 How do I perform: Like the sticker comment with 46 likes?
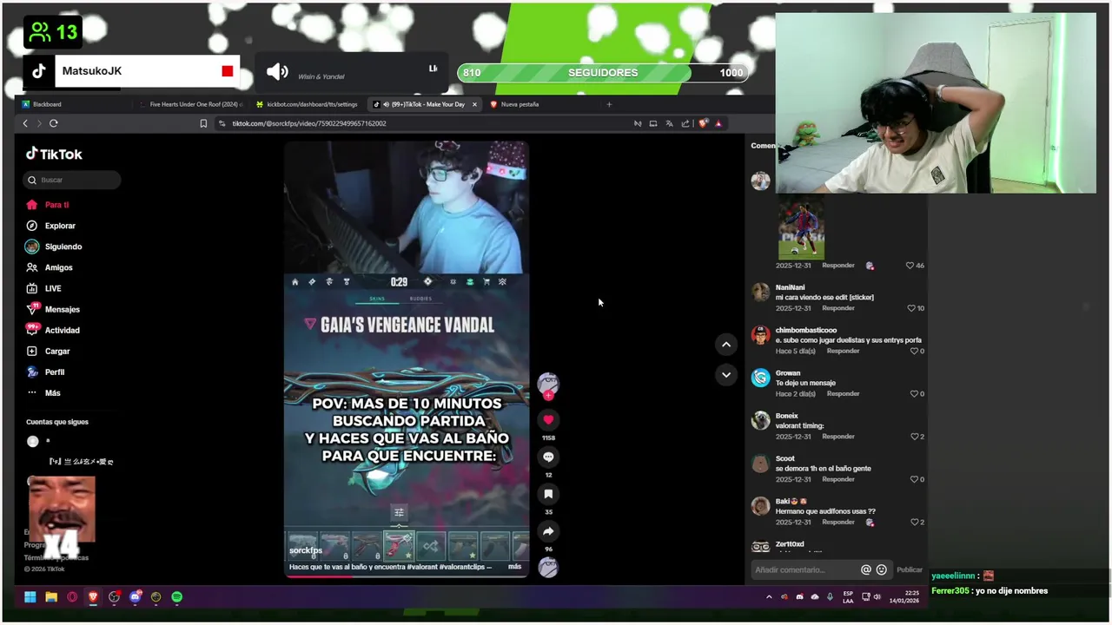pos(910,266)
